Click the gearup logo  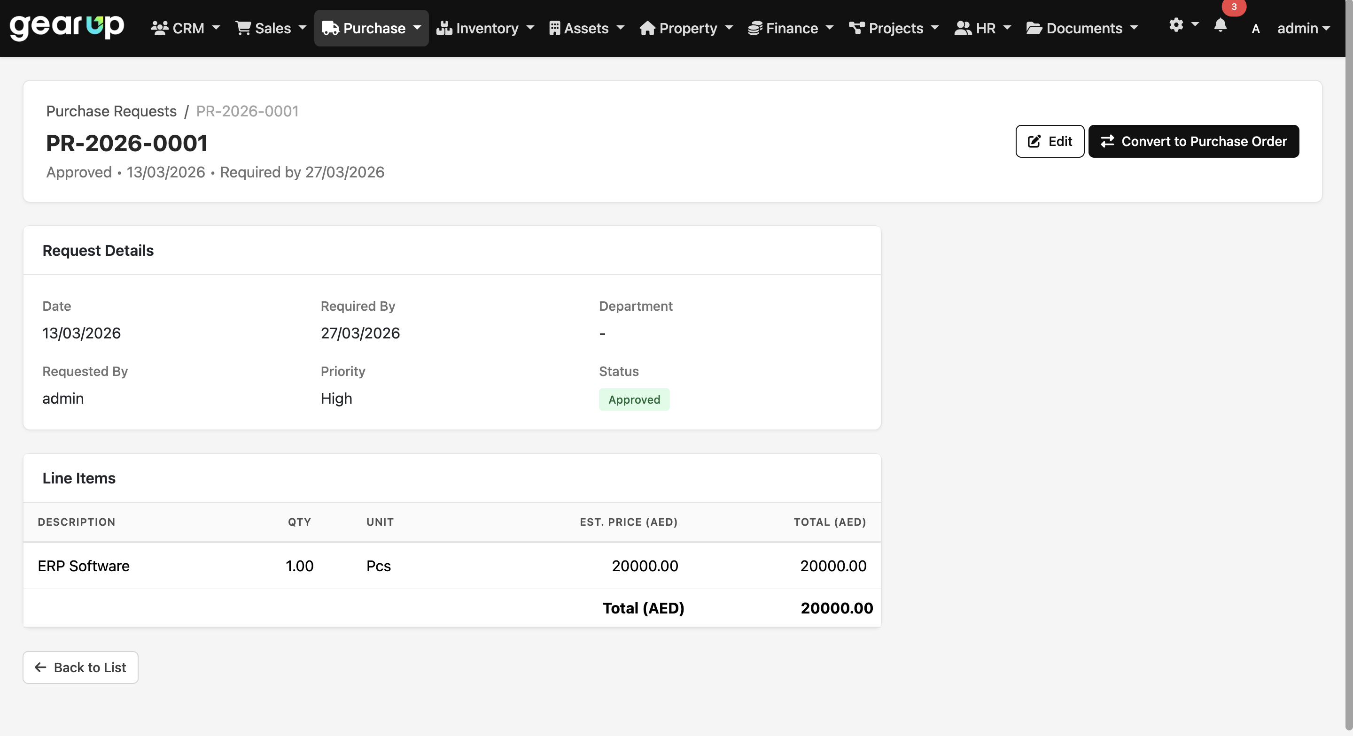tap(67, 27)
